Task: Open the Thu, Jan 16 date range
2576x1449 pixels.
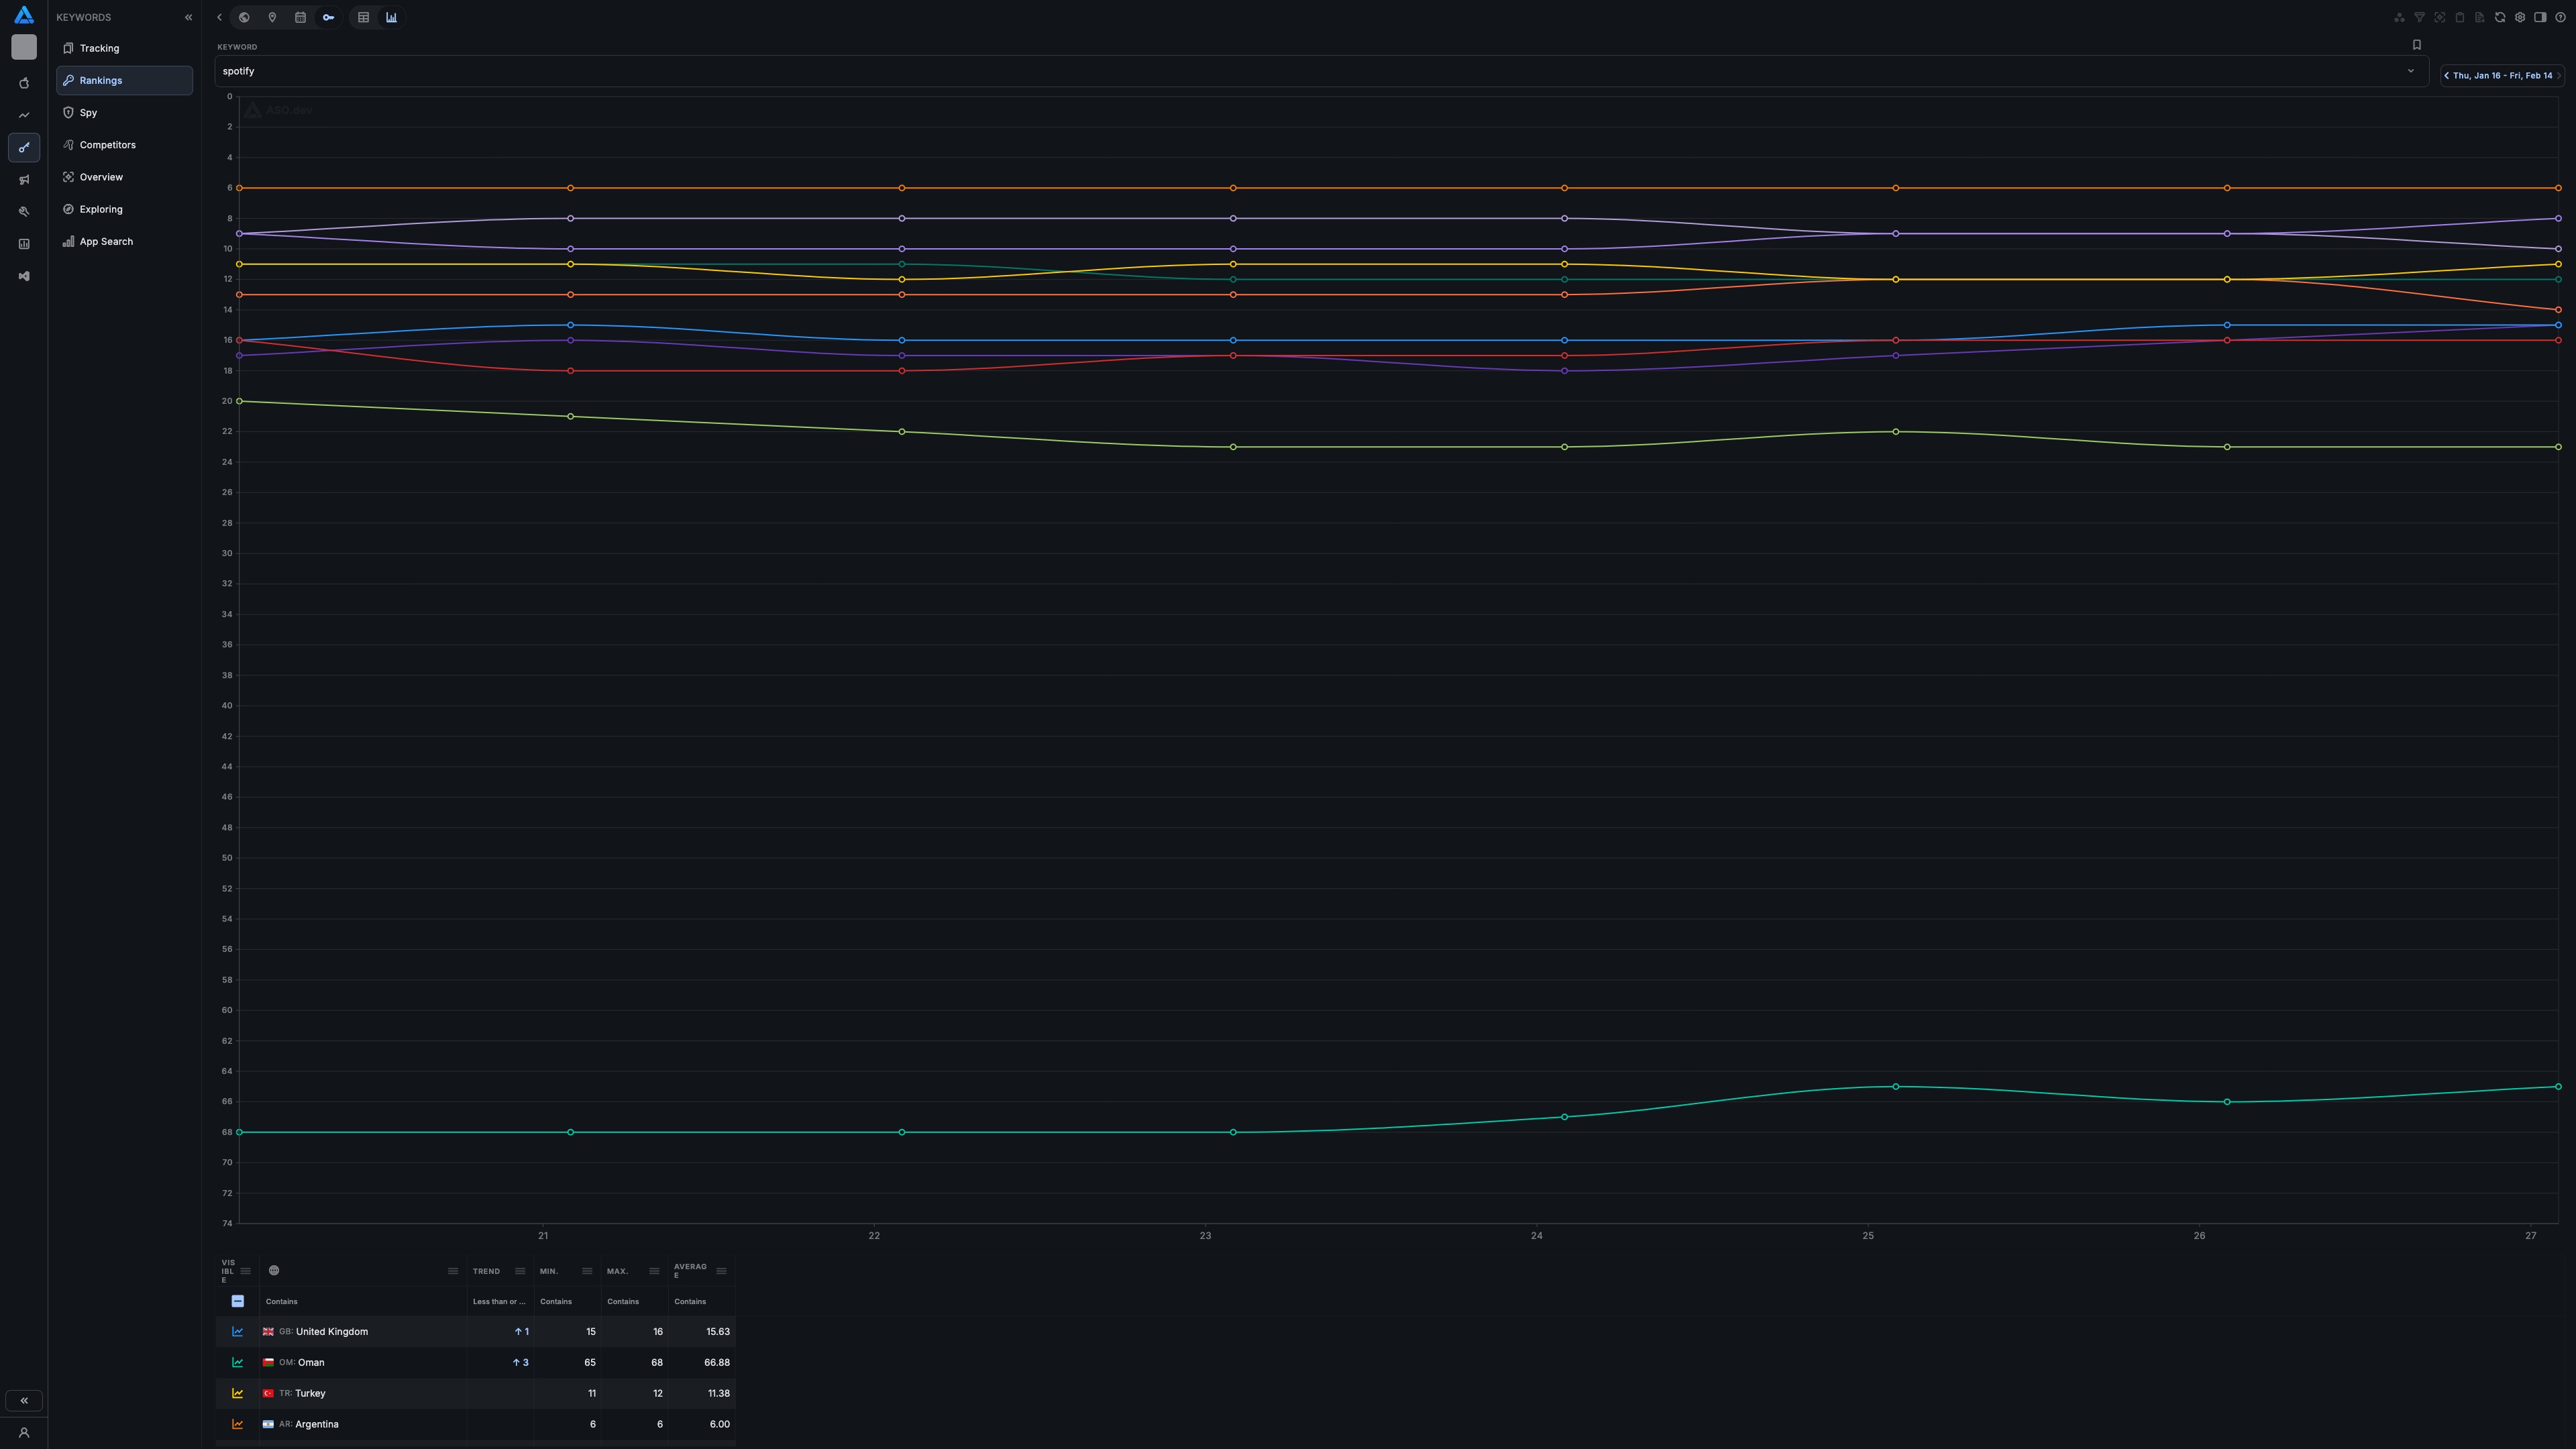Action: pyautogui.click(x=2502, y=76)
